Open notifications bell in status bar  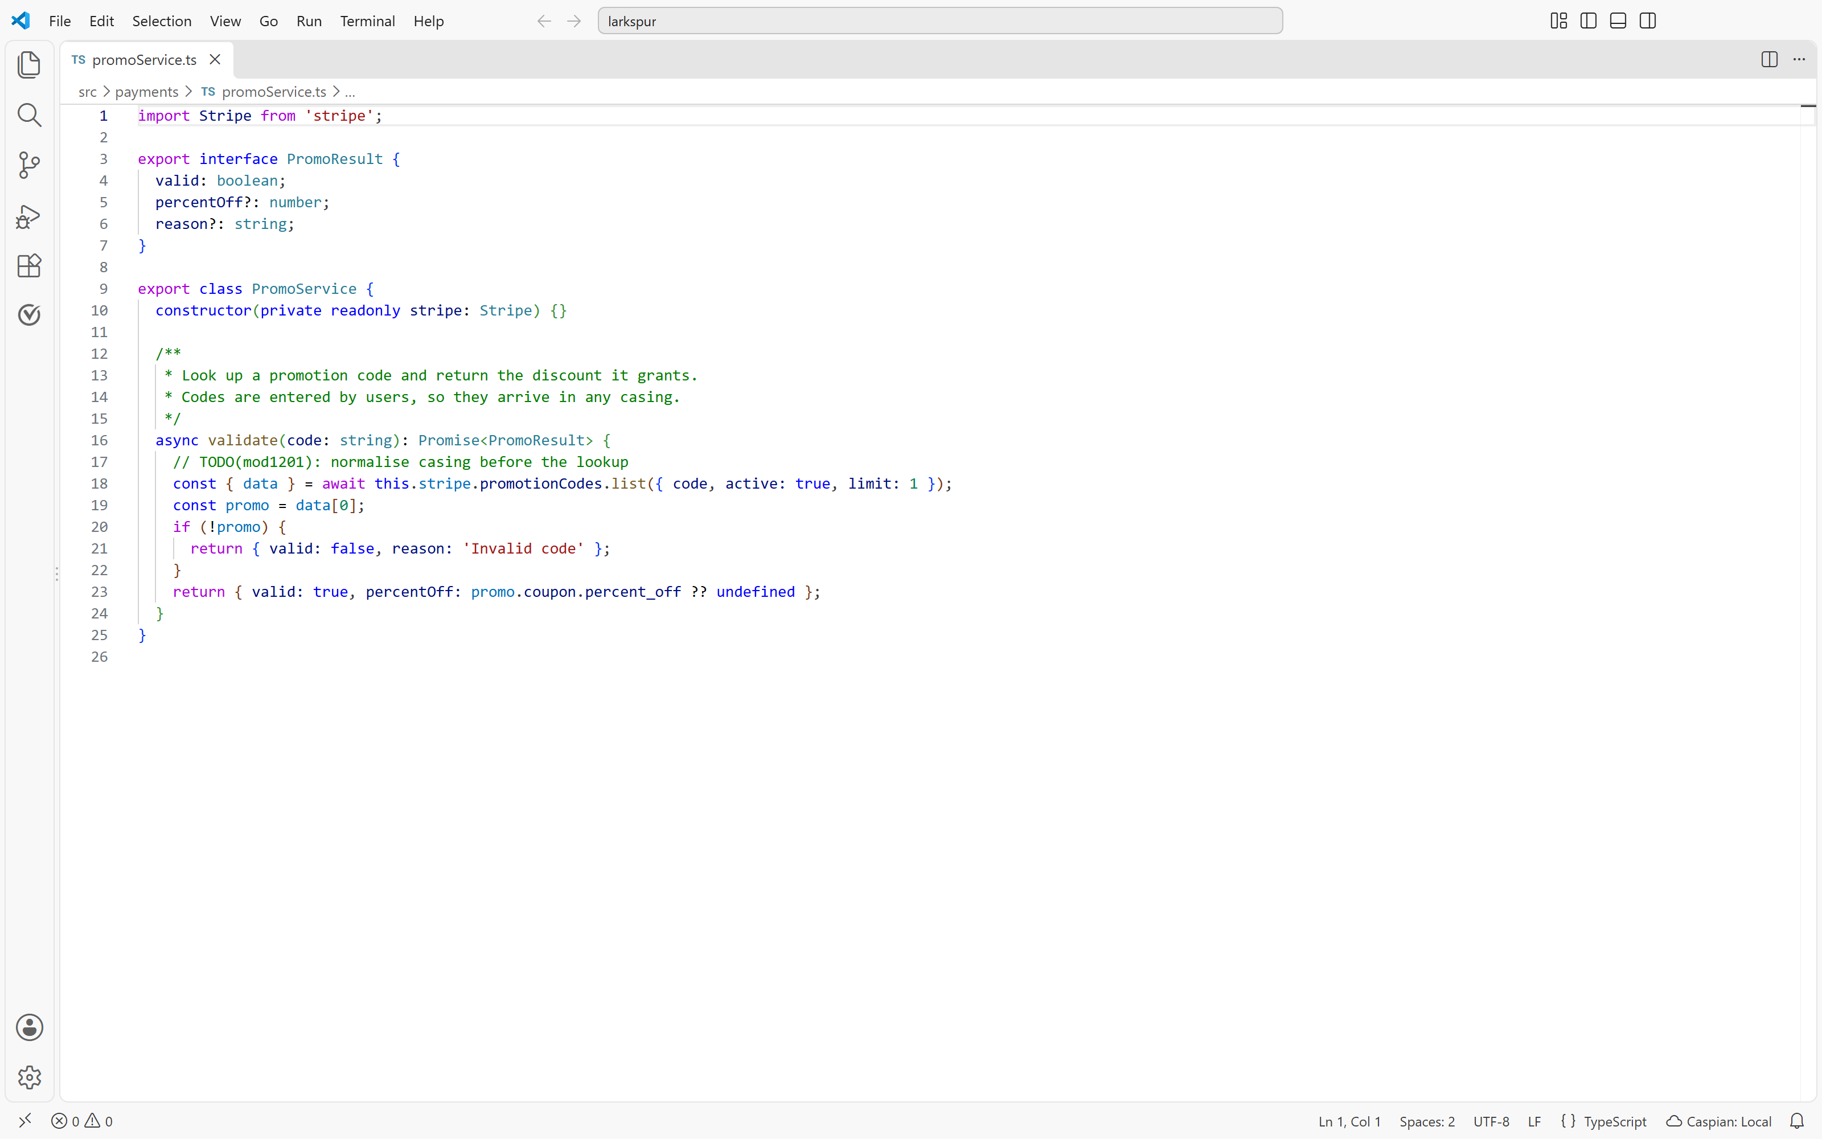pyautogui.click(x=1796, y=1121)
